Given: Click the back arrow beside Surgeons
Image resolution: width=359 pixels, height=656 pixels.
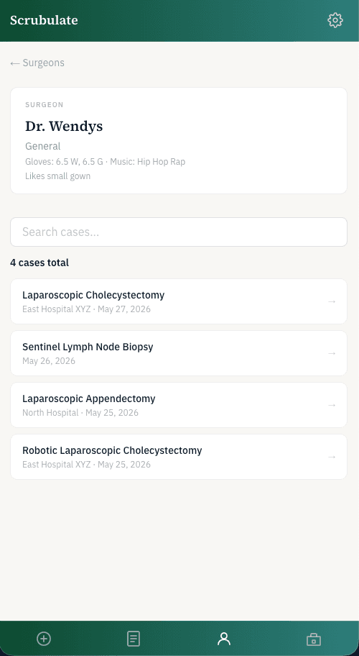Looking at the screenshot, I should point(15,63).
